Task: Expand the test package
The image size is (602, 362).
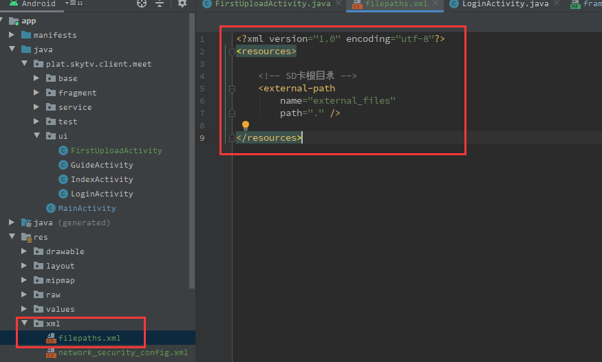Action: pyautogui.click(x=36, y=121)
